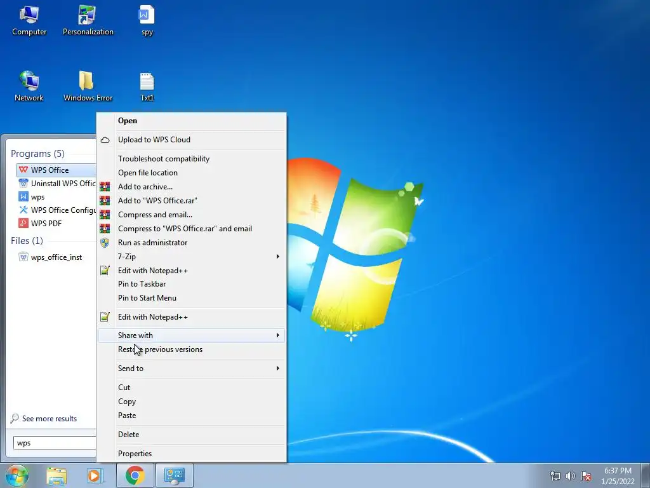Open Windows Explorer from the taskbar

[56, 476]
